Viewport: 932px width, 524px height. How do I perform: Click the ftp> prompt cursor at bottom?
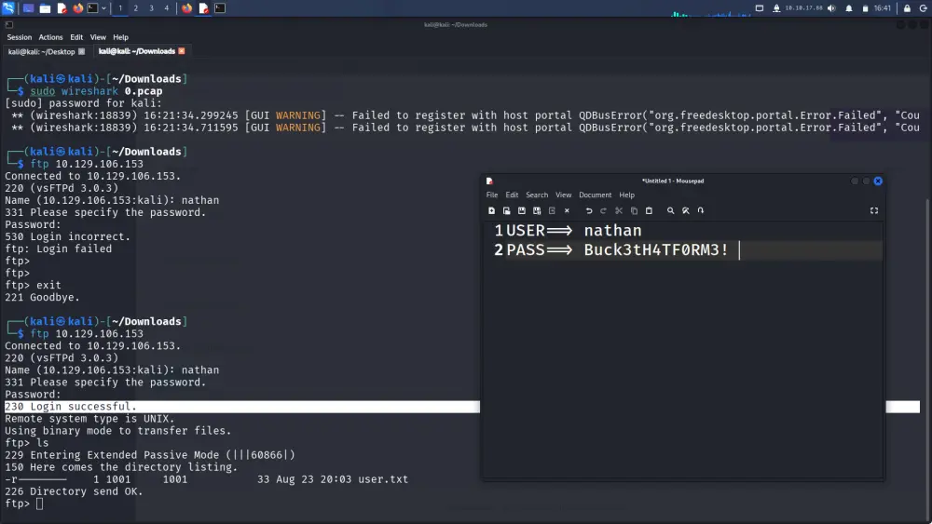click(39, 504)
